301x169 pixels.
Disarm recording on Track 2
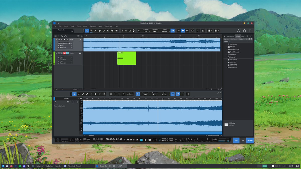[x=64, y=53]
